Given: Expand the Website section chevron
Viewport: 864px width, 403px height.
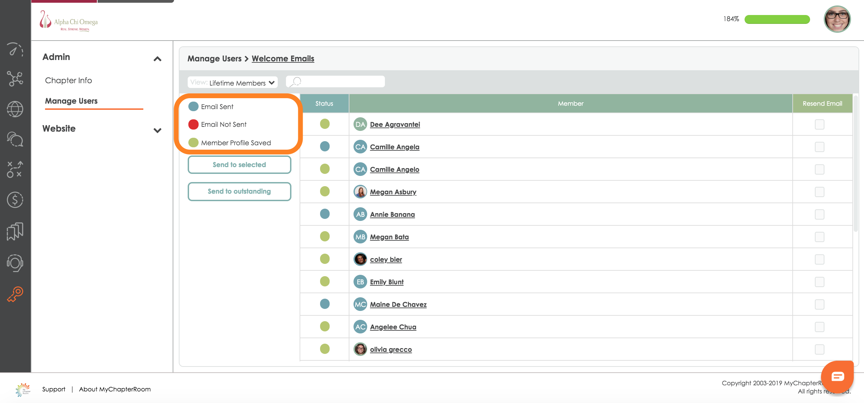Looking at the screenshot, I should tap(157, 130).
